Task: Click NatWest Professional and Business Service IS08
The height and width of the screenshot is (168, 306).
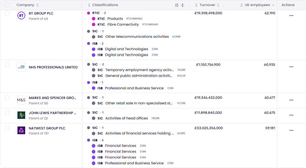Action: [x=133, y=163]
